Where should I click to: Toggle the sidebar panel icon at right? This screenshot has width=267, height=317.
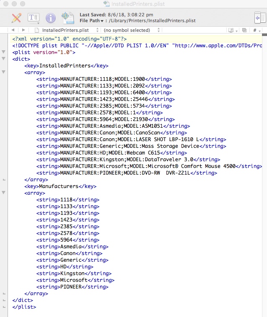pyautogui.click(x=260, y=18)
